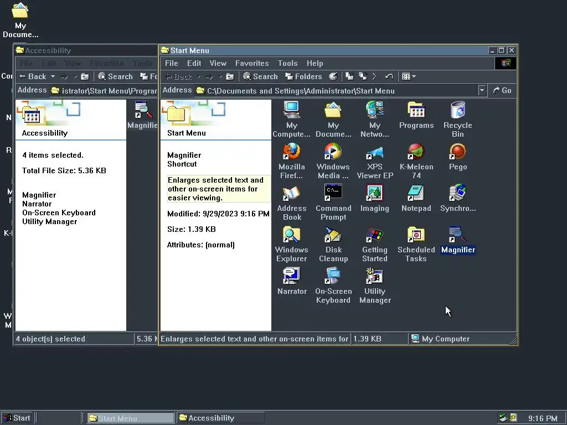
Task: Click the Start Menu taskbar button
Action: [x=131, y=418]
